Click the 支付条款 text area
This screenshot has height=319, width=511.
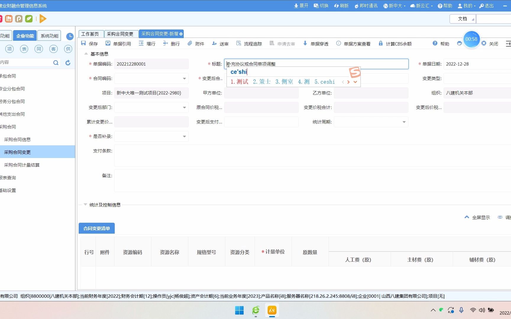tap(313, 156)
